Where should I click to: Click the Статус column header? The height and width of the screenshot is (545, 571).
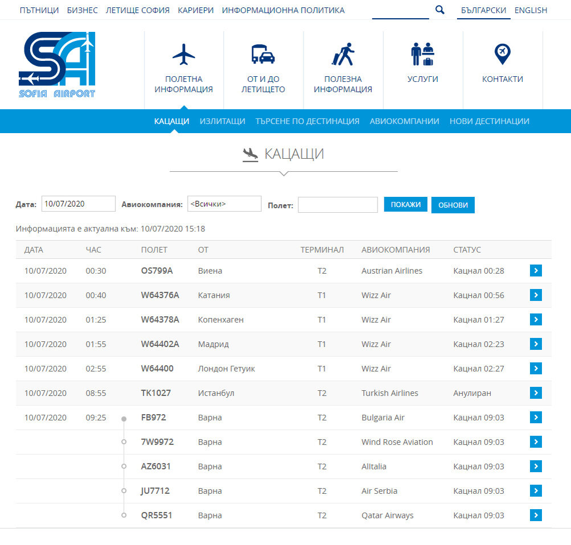467,250
